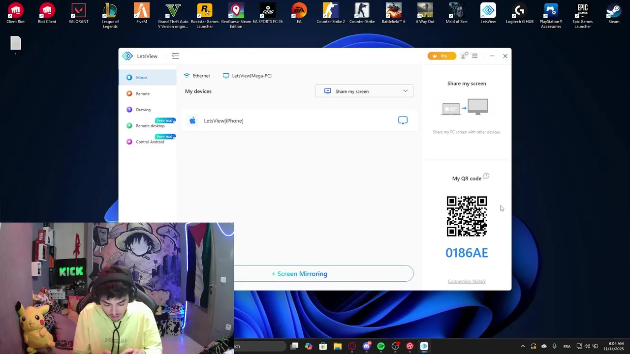This screenshot has height=354, width=630.
Task: Open the Counter-Strike 2 desktop icon
Action: [x=331, y=14]
